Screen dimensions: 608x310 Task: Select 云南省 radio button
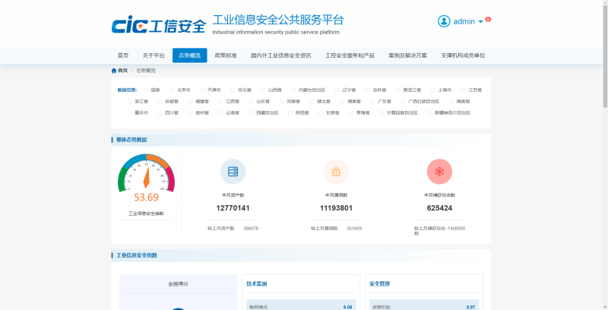(220, 113)
